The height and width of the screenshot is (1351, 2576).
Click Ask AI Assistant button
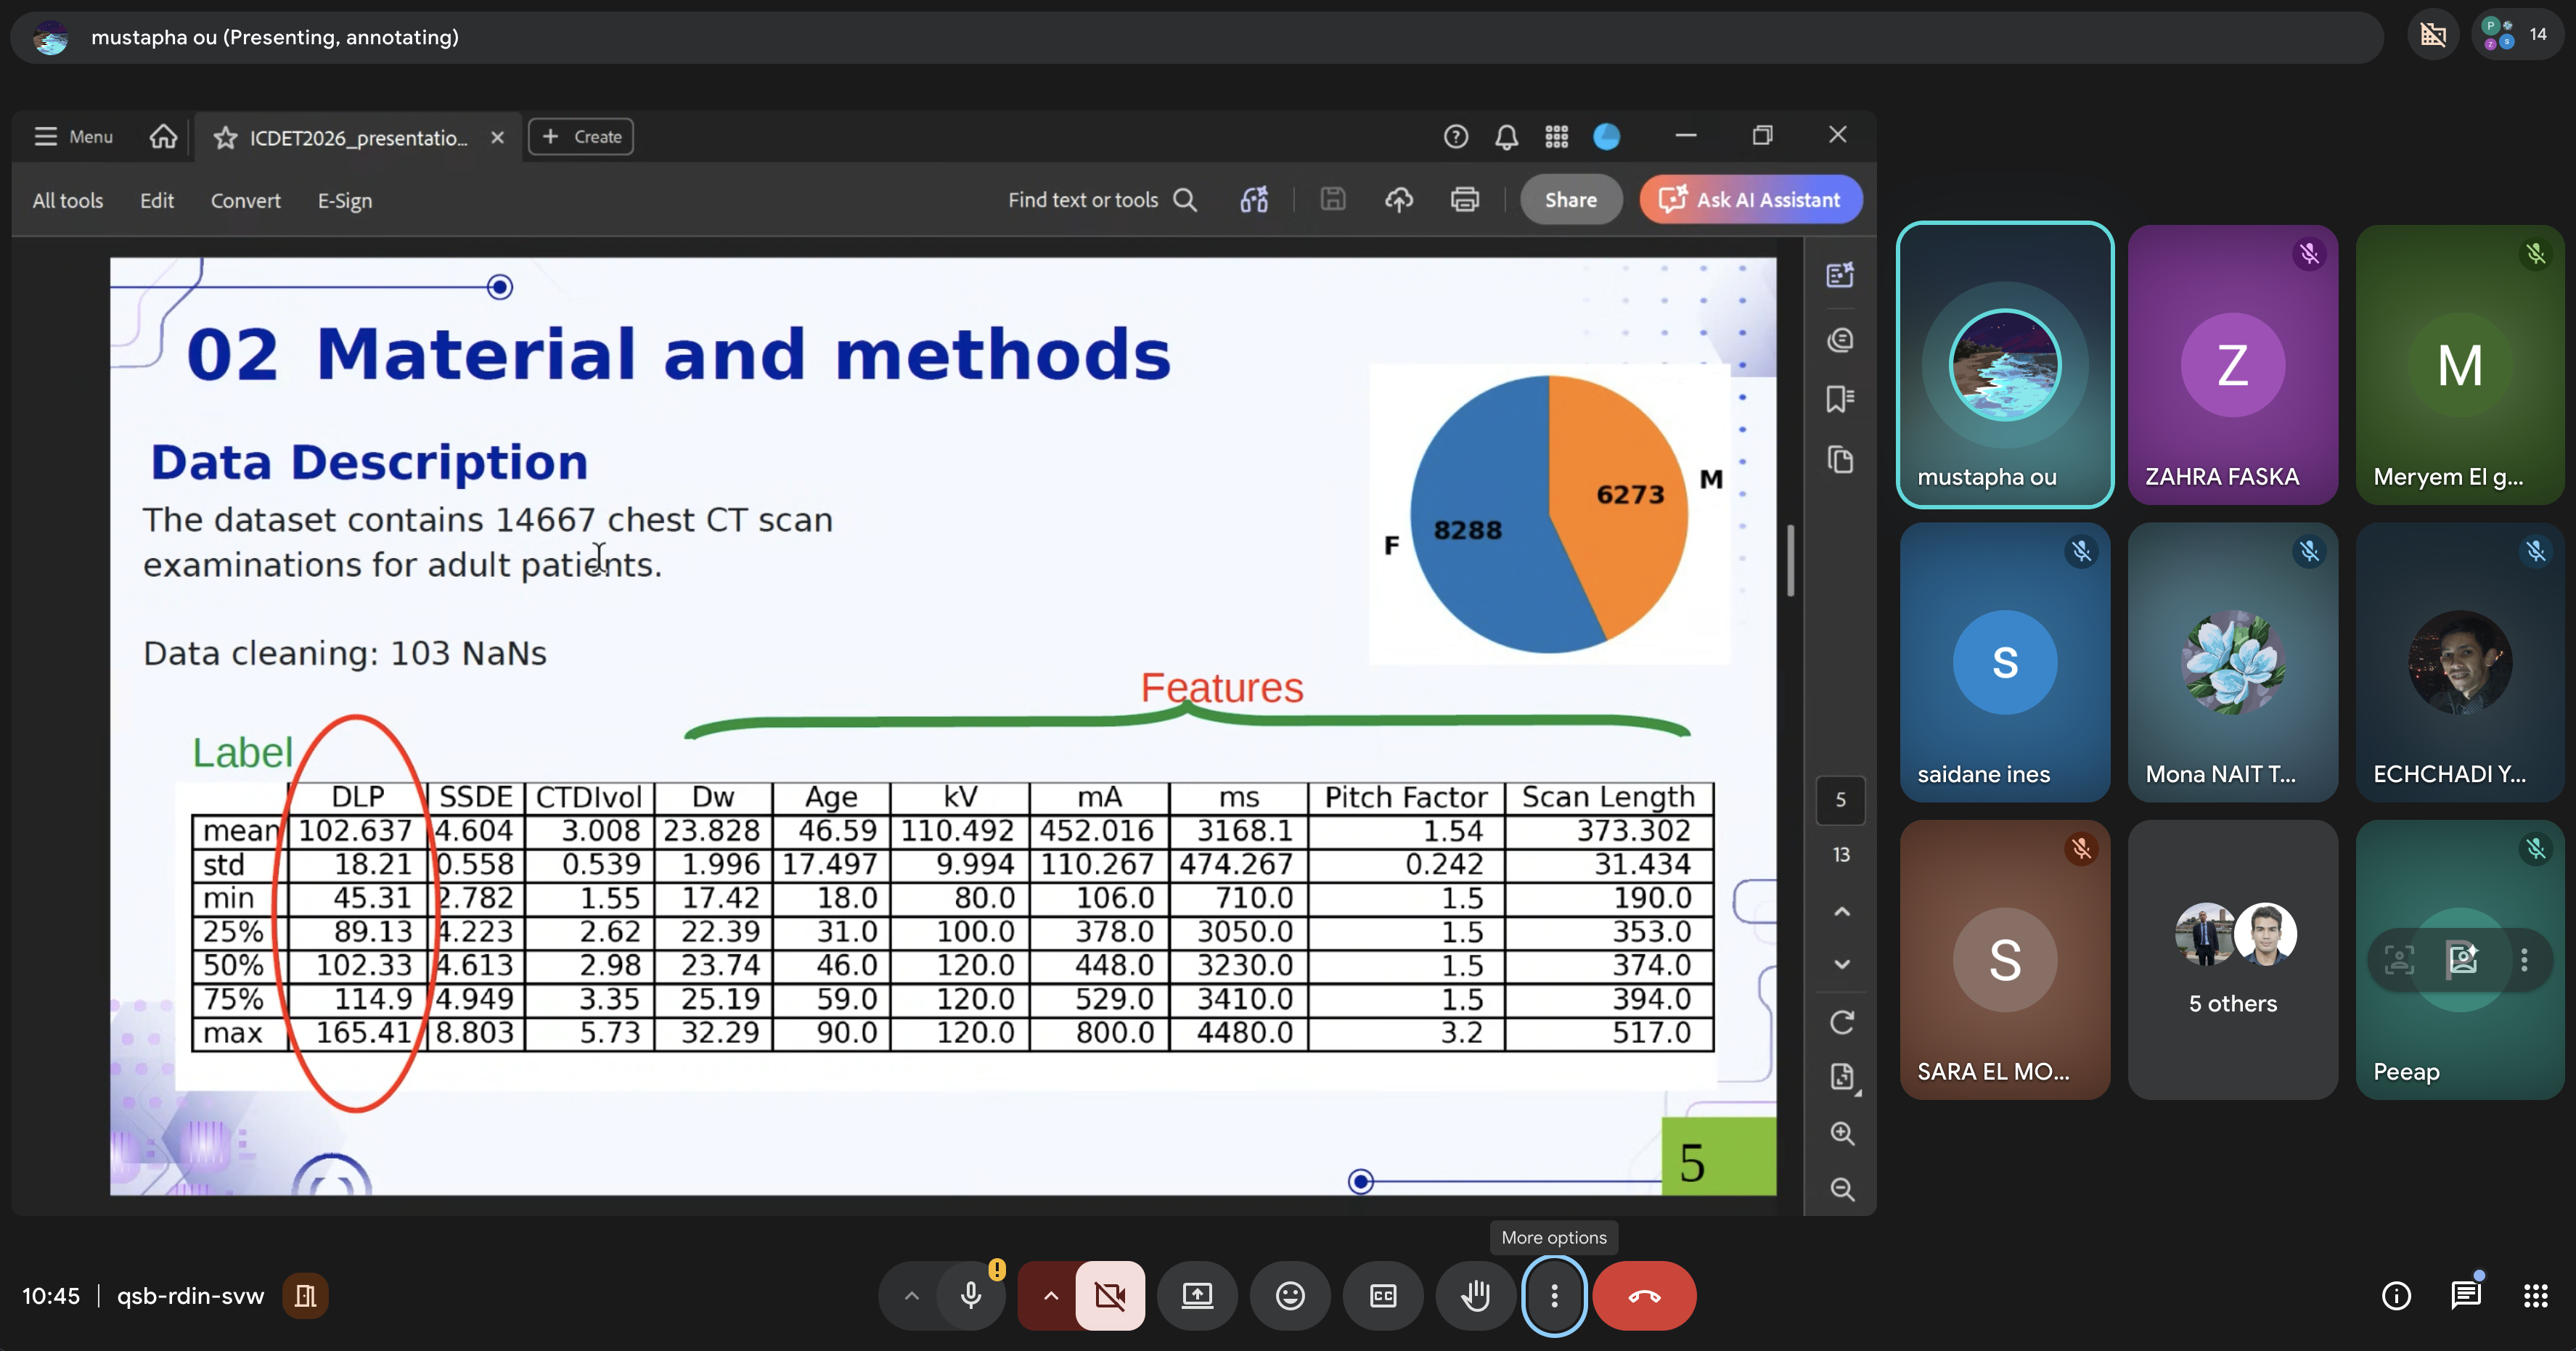pos(1750,200)
